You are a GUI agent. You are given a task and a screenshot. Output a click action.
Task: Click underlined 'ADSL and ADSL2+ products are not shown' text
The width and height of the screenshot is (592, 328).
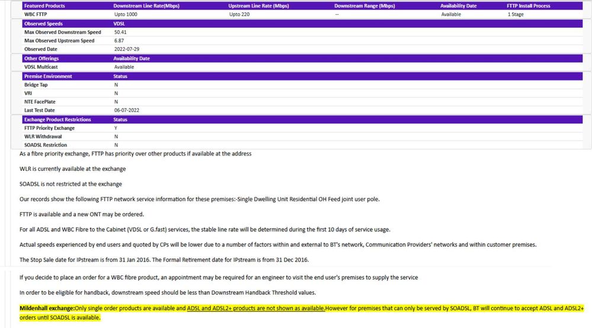(255, 308)
